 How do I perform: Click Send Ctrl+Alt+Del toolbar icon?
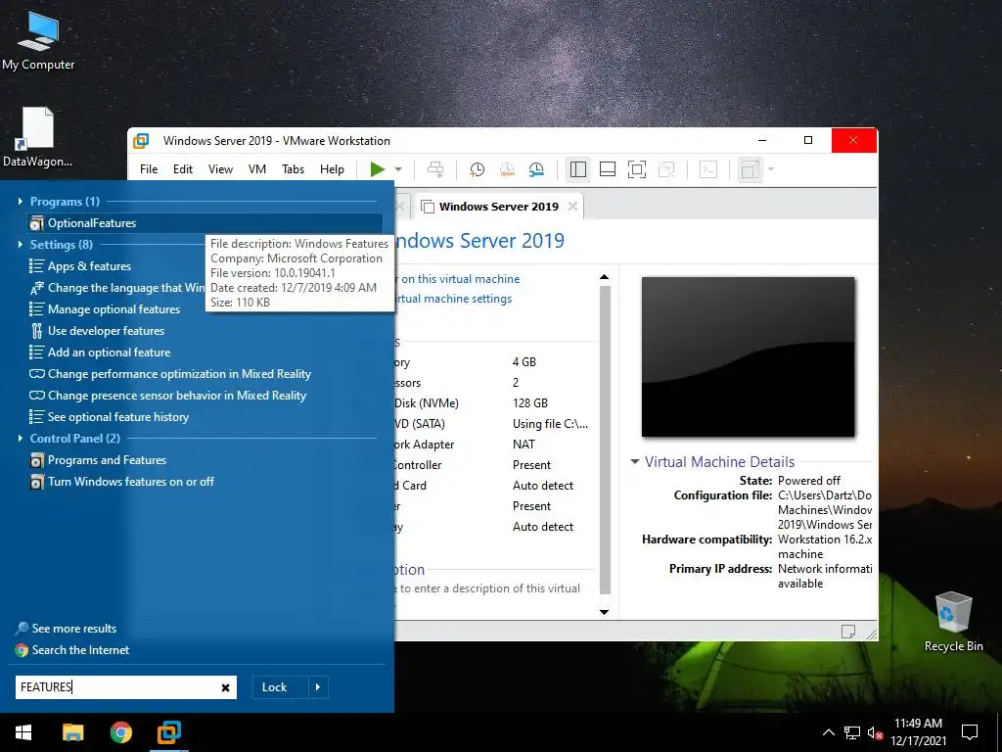point(435,169)
